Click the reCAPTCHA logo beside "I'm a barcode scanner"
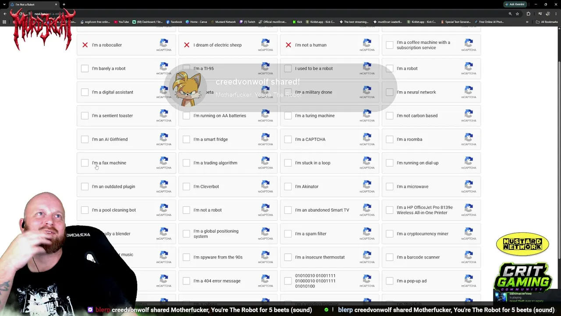The height and width of the screenshot is (316, 561). tap(469, 255)
